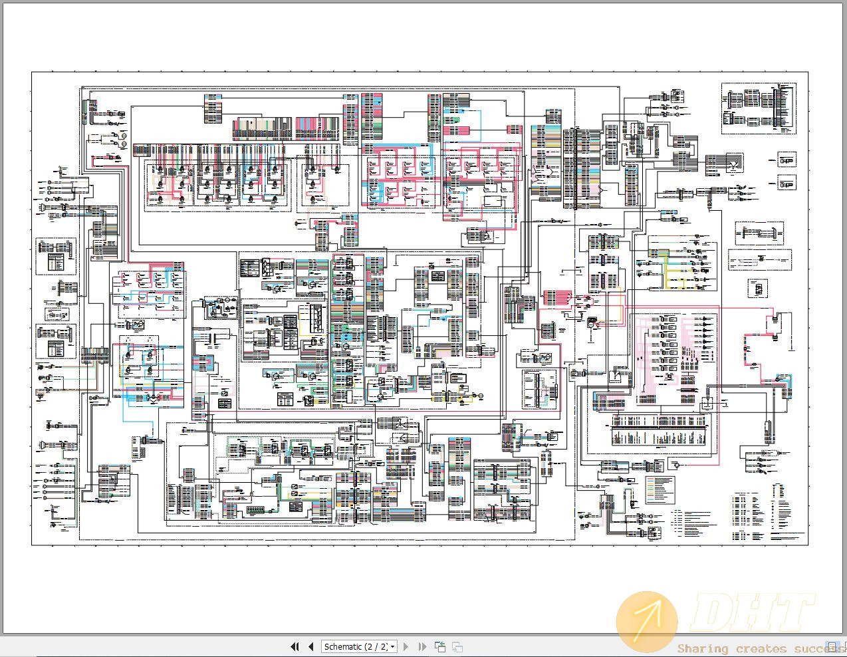Select the double-arrow go-to-start icon

[295, 646]
